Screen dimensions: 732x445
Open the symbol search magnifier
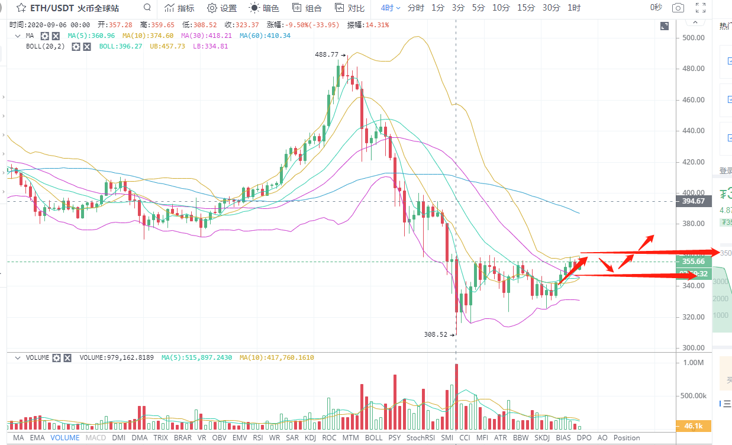pyautogui.click(x=147, y=8)
